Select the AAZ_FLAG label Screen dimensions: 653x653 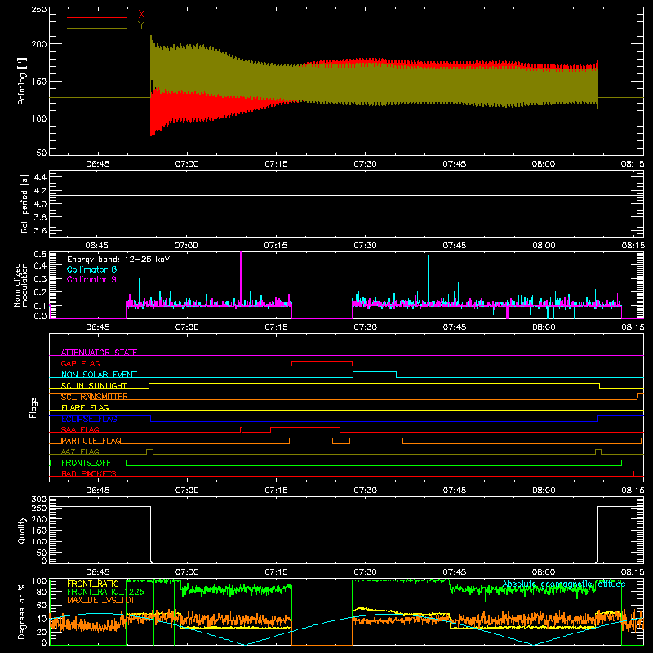click(x=80, y=451)
